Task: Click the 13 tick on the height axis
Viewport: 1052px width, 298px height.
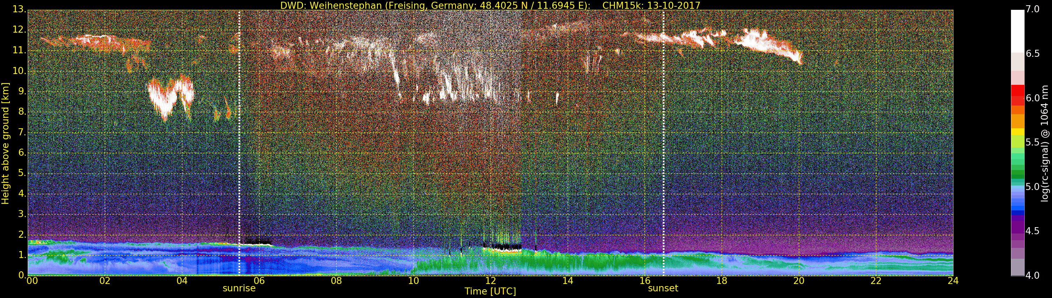Action: coord(19,9)
